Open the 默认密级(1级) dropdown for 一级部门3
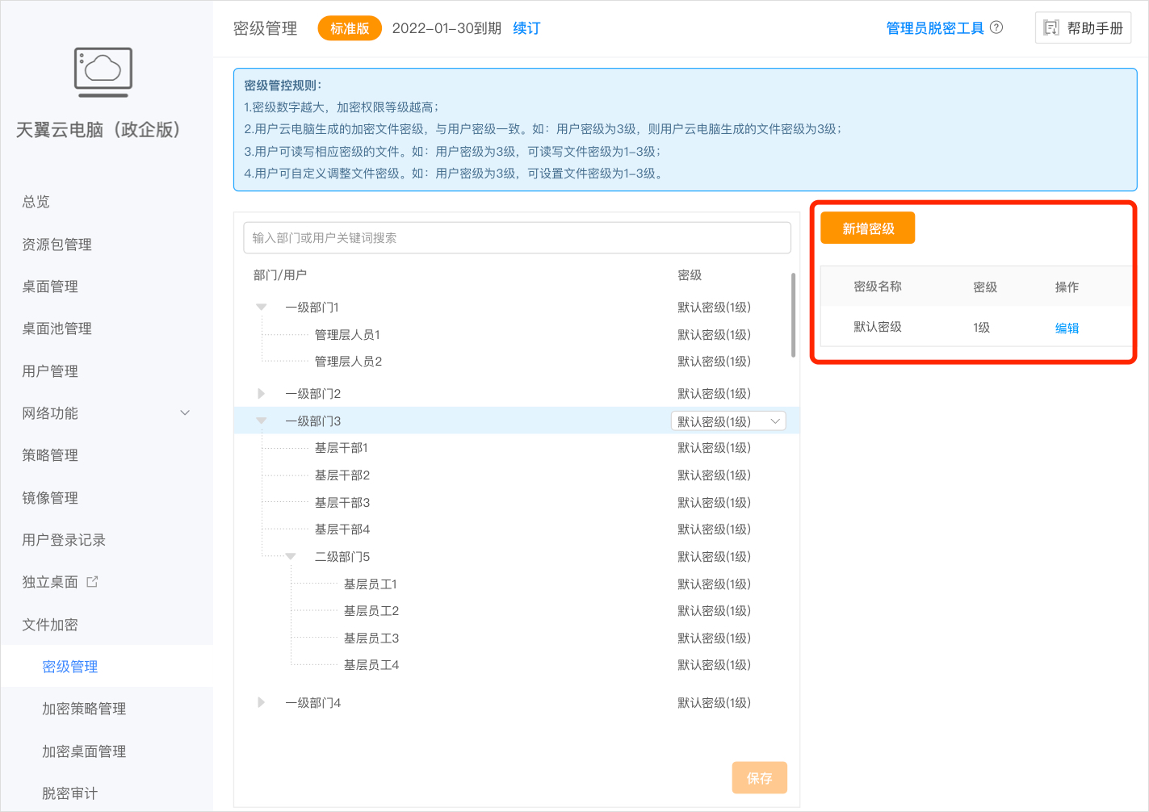Viewport: 1149px width, 812px height. [728, 421]
